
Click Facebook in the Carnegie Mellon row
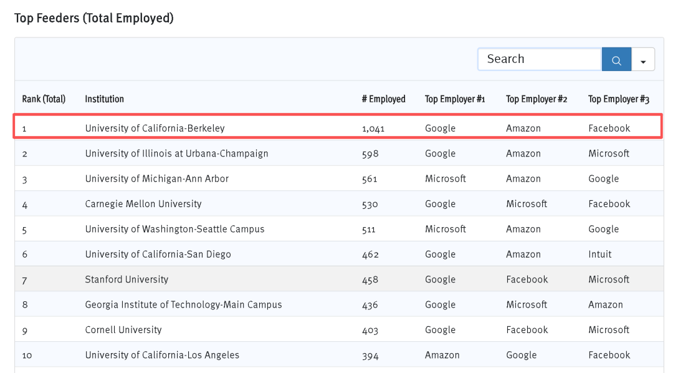click(x=609, y=204)
